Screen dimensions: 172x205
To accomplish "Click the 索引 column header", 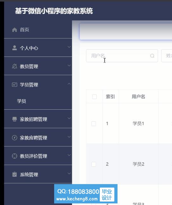I will [110, 97].
